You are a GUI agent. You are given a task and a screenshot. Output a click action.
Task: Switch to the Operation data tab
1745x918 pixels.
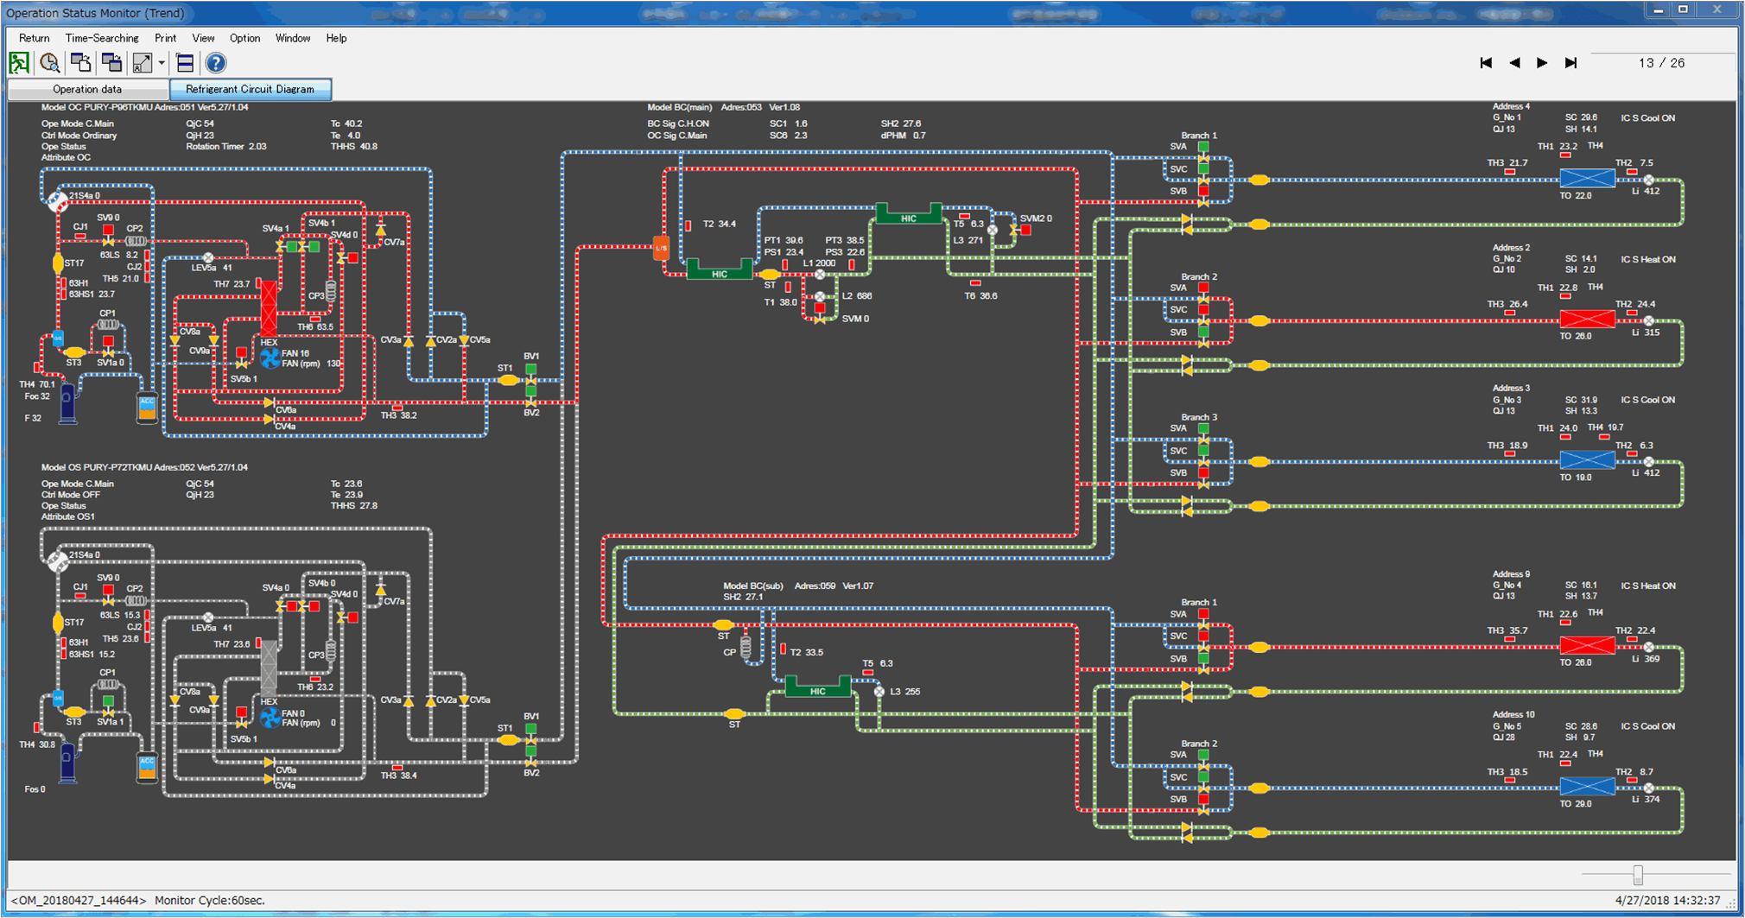87,89
